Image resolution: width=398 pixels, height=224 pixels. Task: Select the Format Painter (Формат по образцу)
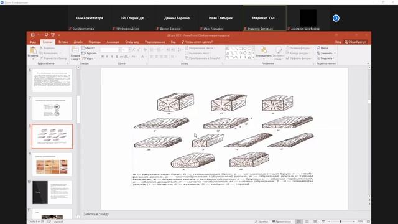pyautogui.click(x=53, y=58)
